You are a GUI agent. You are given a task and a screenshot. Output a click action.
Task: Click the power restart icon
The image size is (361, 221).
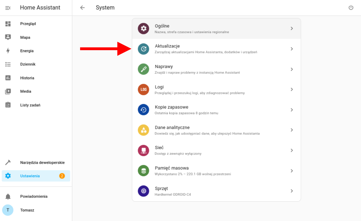click(x=351, y=8)
